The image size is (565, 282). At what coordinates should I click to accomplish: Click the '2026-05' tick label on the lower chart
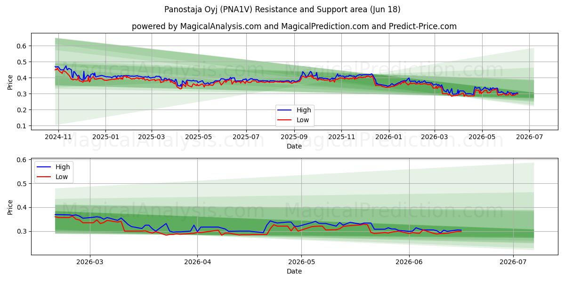coord(301,262)
